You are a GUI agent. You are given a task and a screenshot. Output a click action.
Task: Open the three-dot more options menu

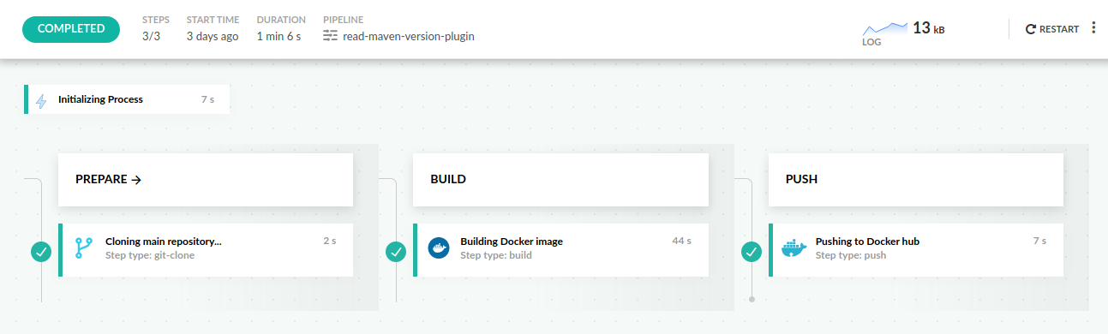(x=1093, y=28)
